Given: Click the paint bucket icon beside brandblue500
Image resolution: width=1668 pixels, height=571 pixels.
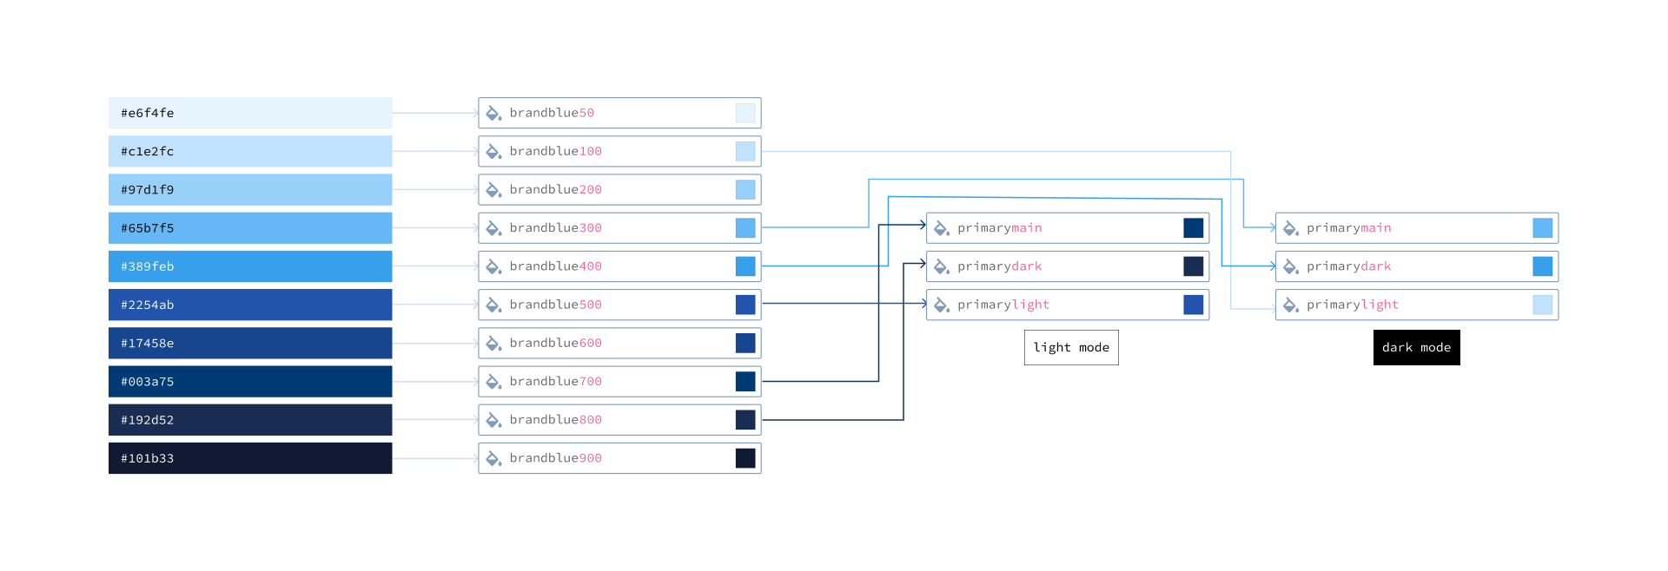Looking at the screenshot, I should pos(493,305).
